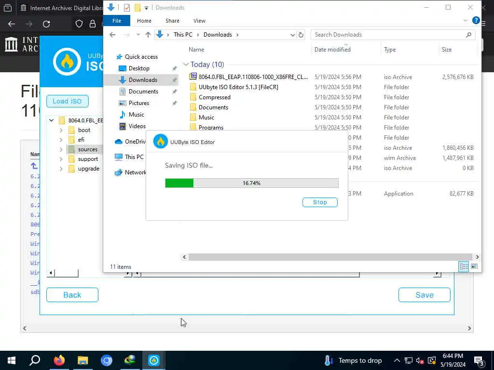Stop the ISO saving process

click(320, 202)
